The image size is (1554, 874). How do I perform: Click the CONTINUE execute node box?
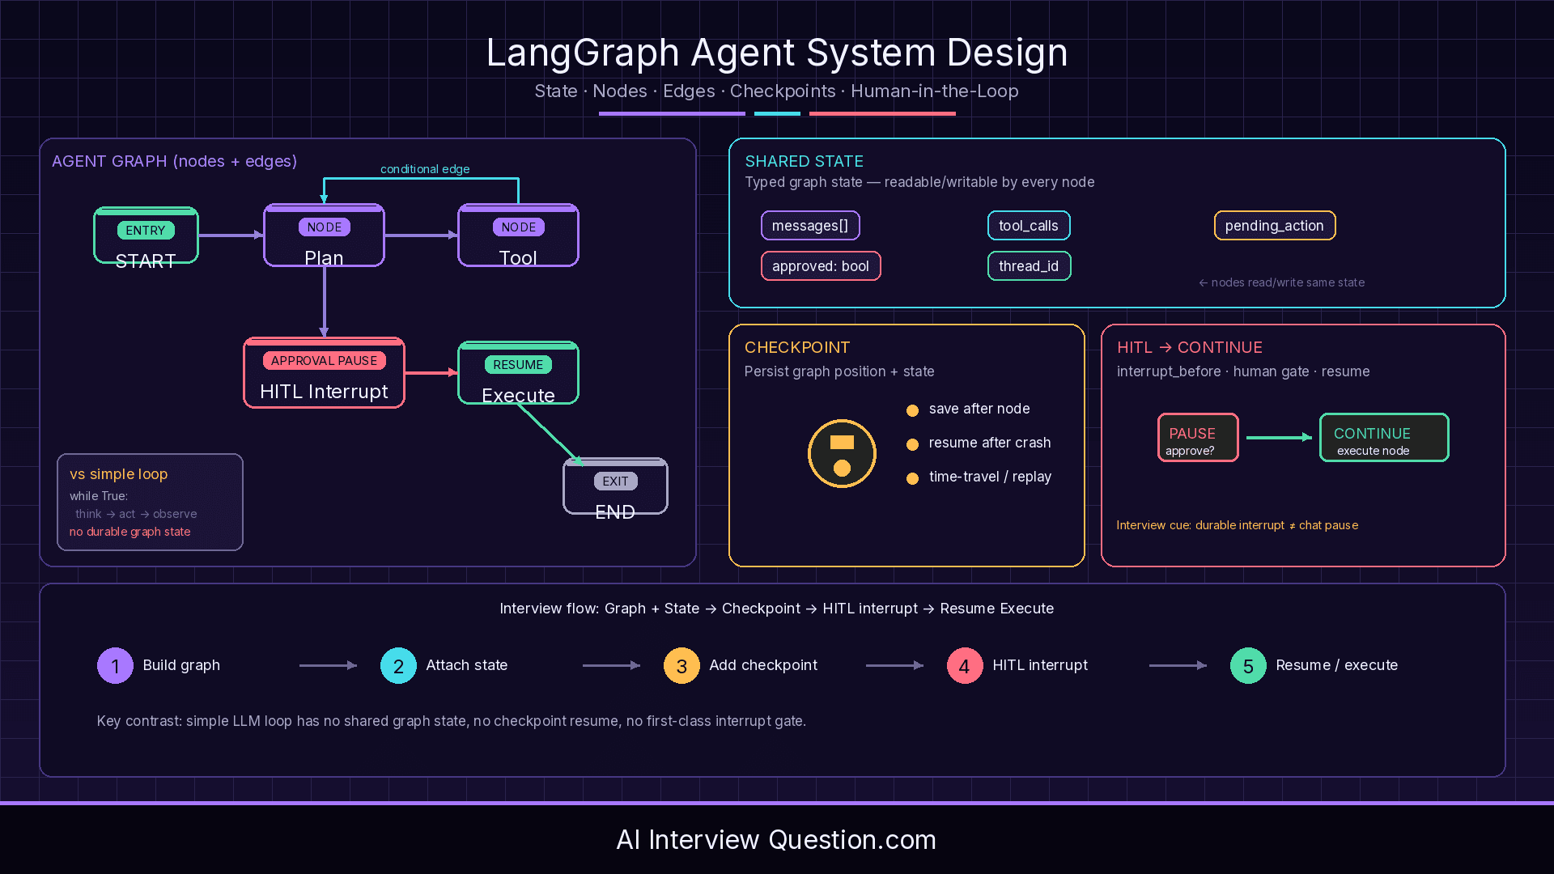(x=1384, y=438)
